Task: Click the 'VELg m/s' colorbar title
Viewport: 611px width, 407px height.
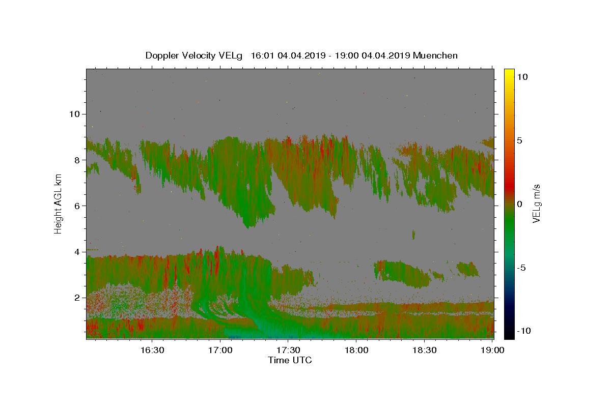Action: 537,203
